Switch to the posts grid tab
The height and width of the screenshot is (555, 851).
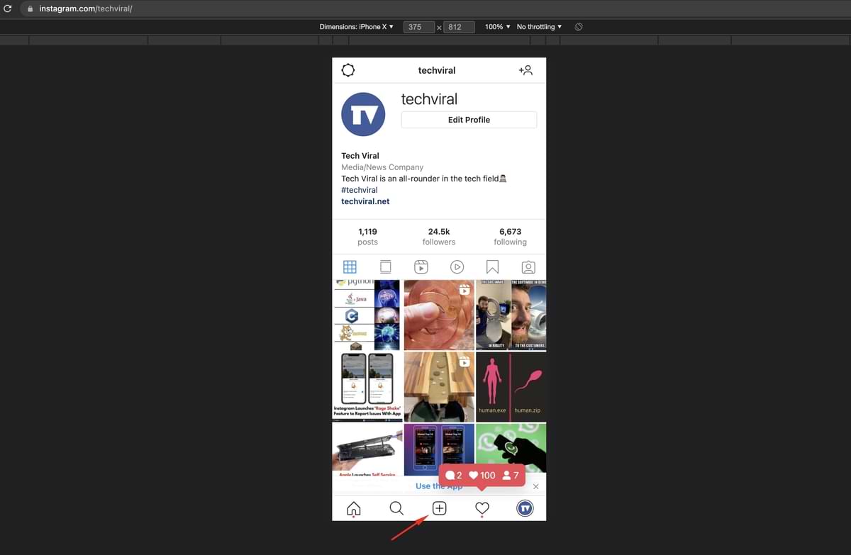tap(350, 267)
